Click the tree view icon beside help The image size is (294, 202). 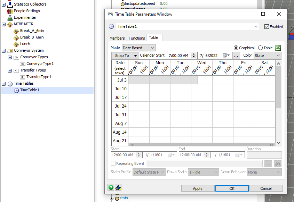pos(118,187)
